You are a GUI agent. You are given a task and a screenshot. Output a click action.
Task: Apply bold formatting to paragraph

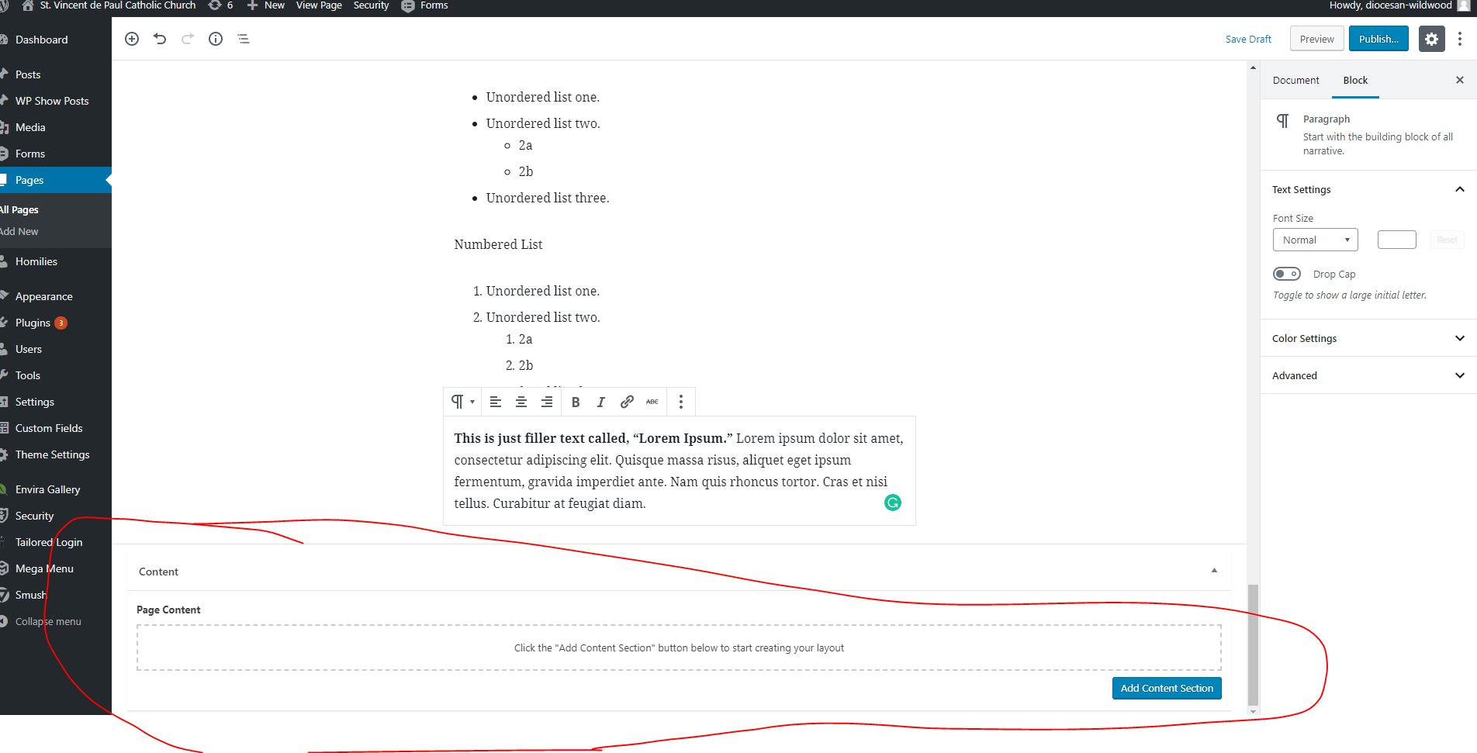pos(576,402)
